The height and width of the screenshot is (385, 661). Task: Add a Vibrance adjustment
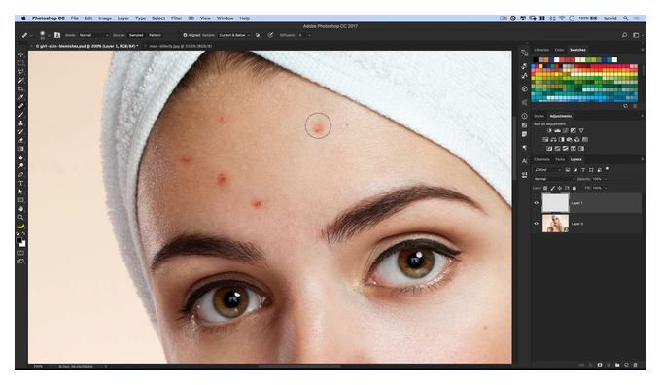click(581, 130)
